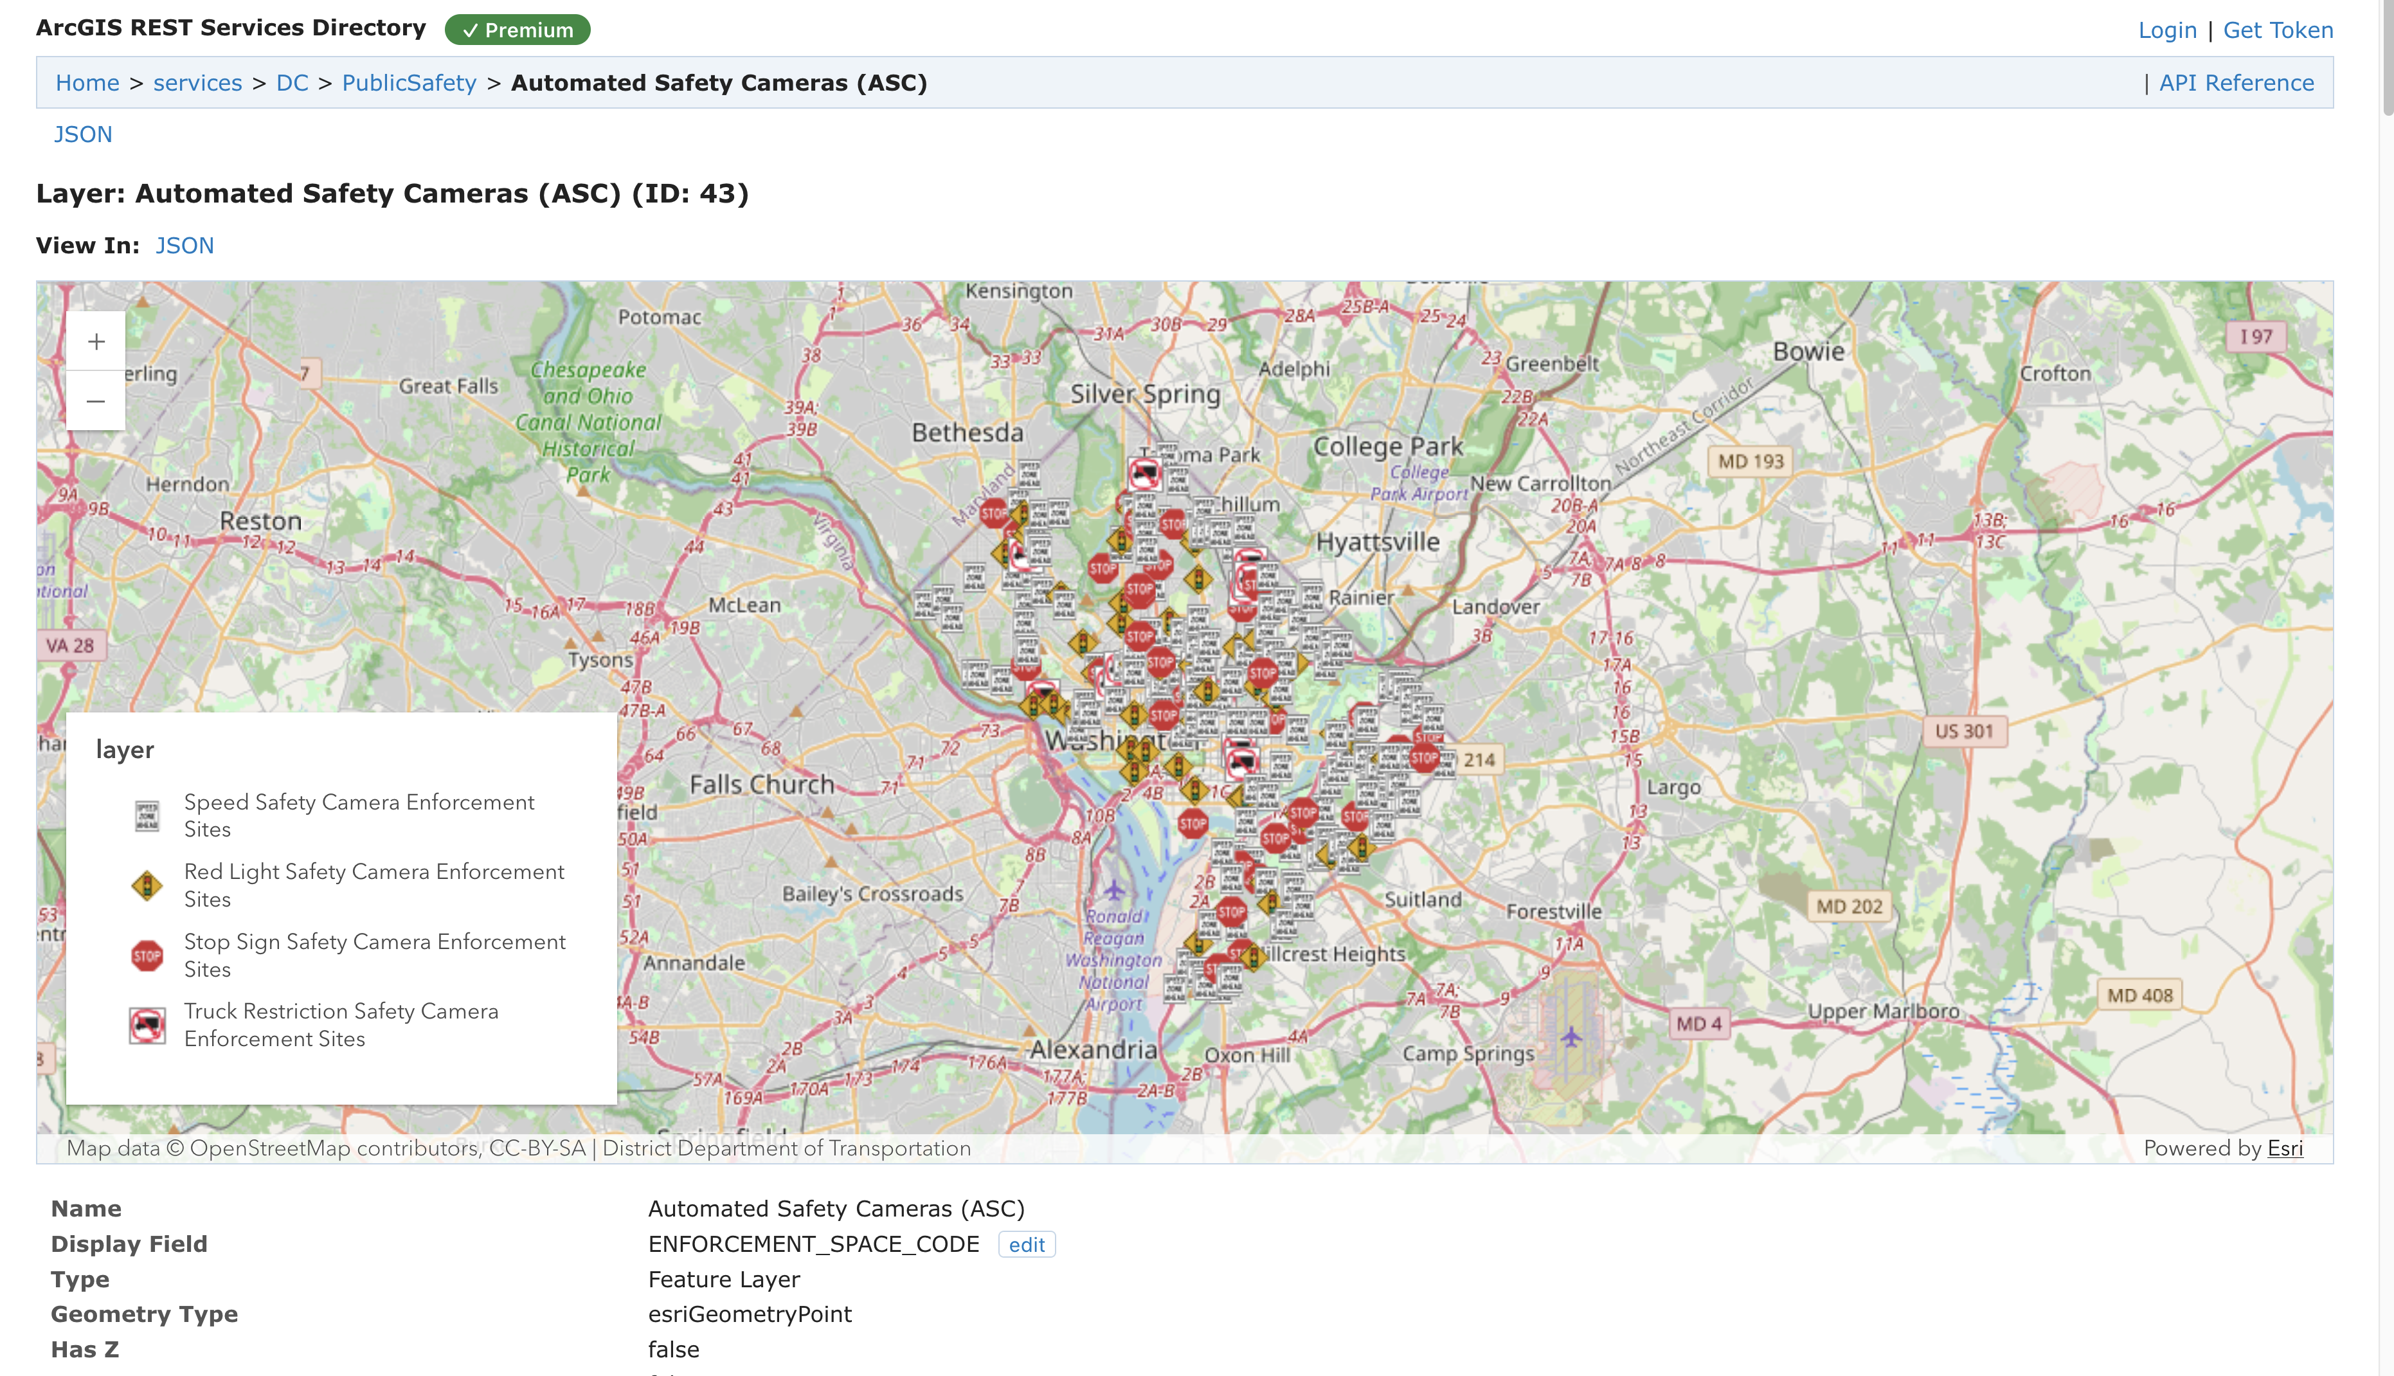Click the 'layer' legend heading
2394x1376 pixels.
coord(125,750)
